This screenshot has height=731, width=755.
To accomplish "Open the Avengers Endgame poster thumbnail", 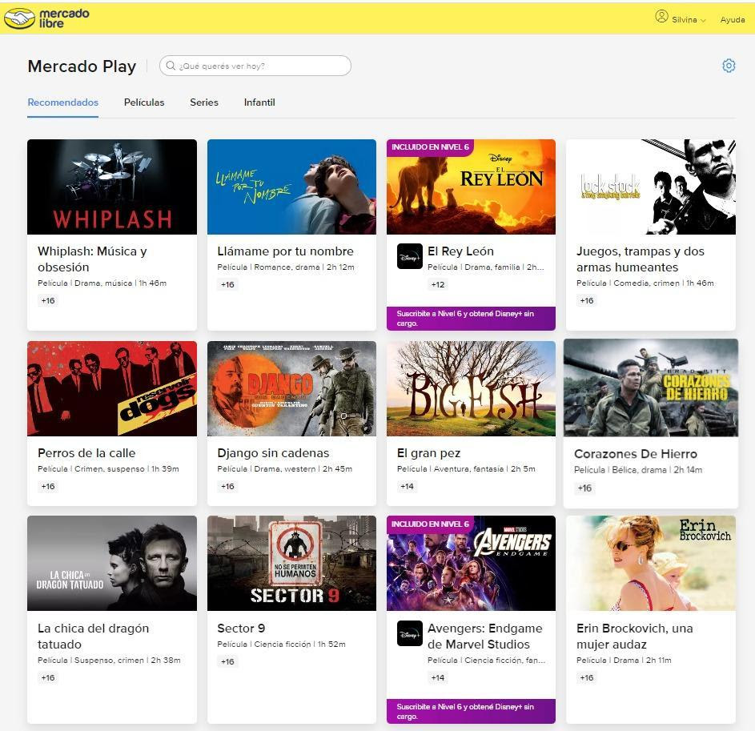I will pyautogui.click(x=471, y=564).
